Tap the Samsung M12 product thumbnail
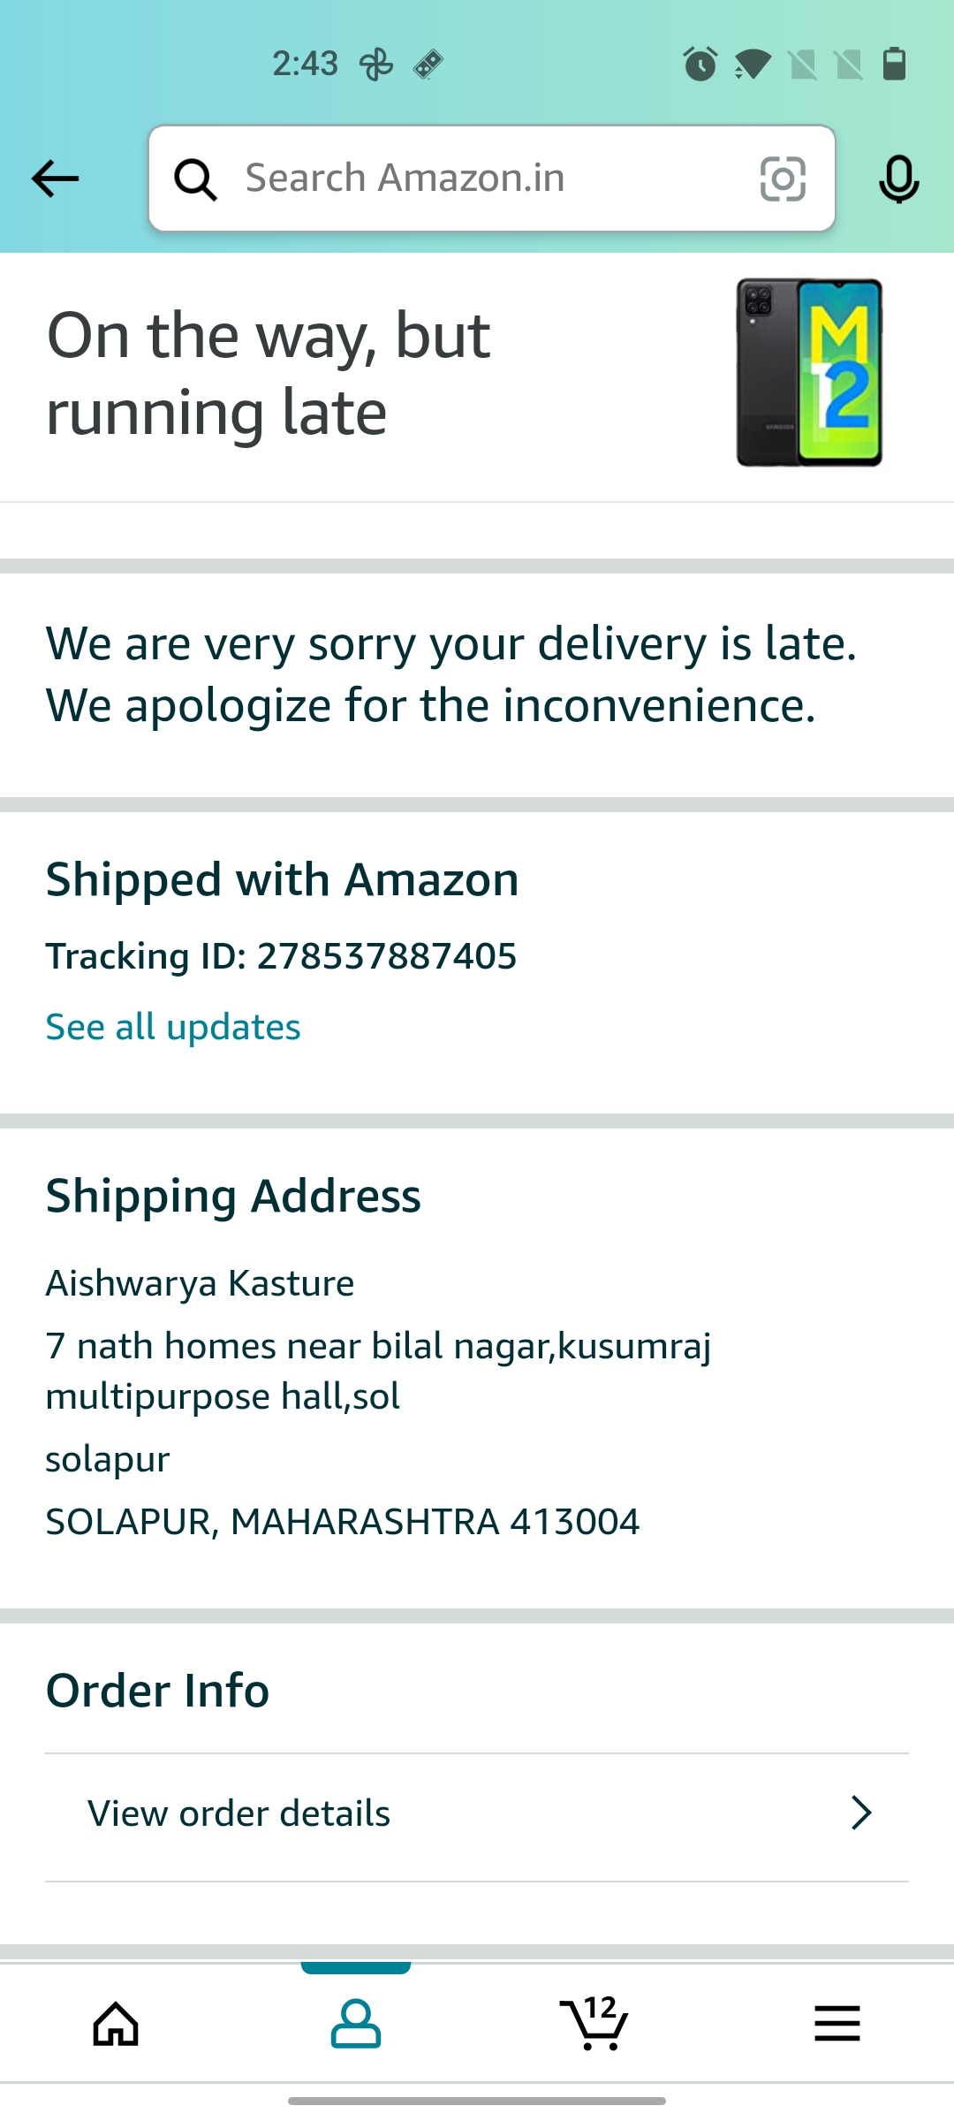The width and height of the screenshot is (954, 2121). (x=809, y=372)
